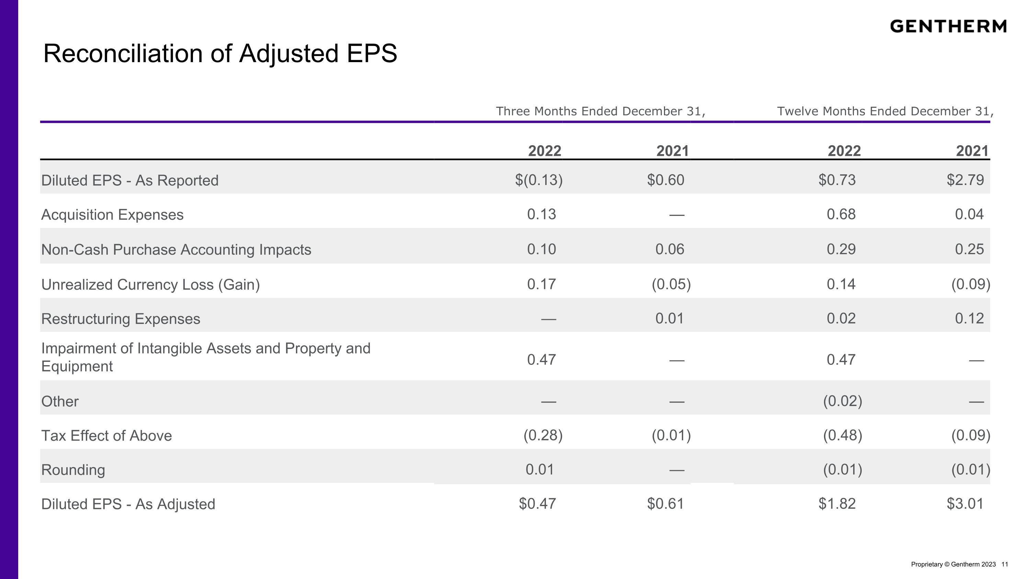Click the Three Months Ended December 31 header

click(600, 112)
